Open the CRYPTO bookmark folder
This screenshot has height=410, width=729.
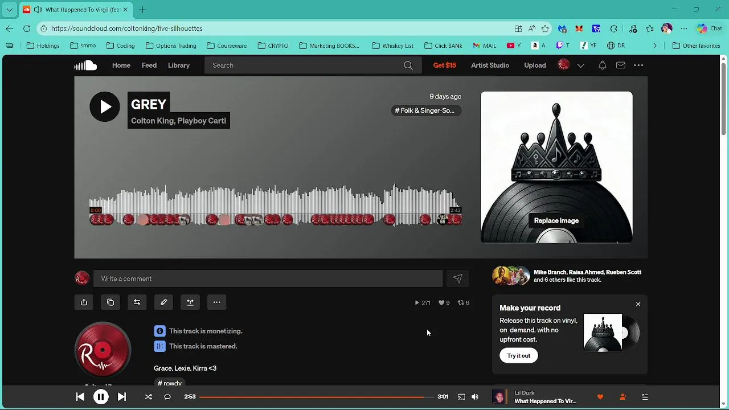273,46
